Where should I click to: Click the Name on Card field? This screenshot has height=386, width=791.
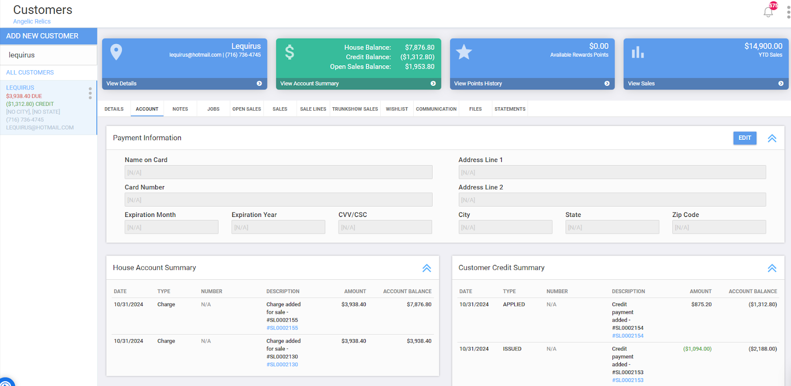(x=278, y=172)
